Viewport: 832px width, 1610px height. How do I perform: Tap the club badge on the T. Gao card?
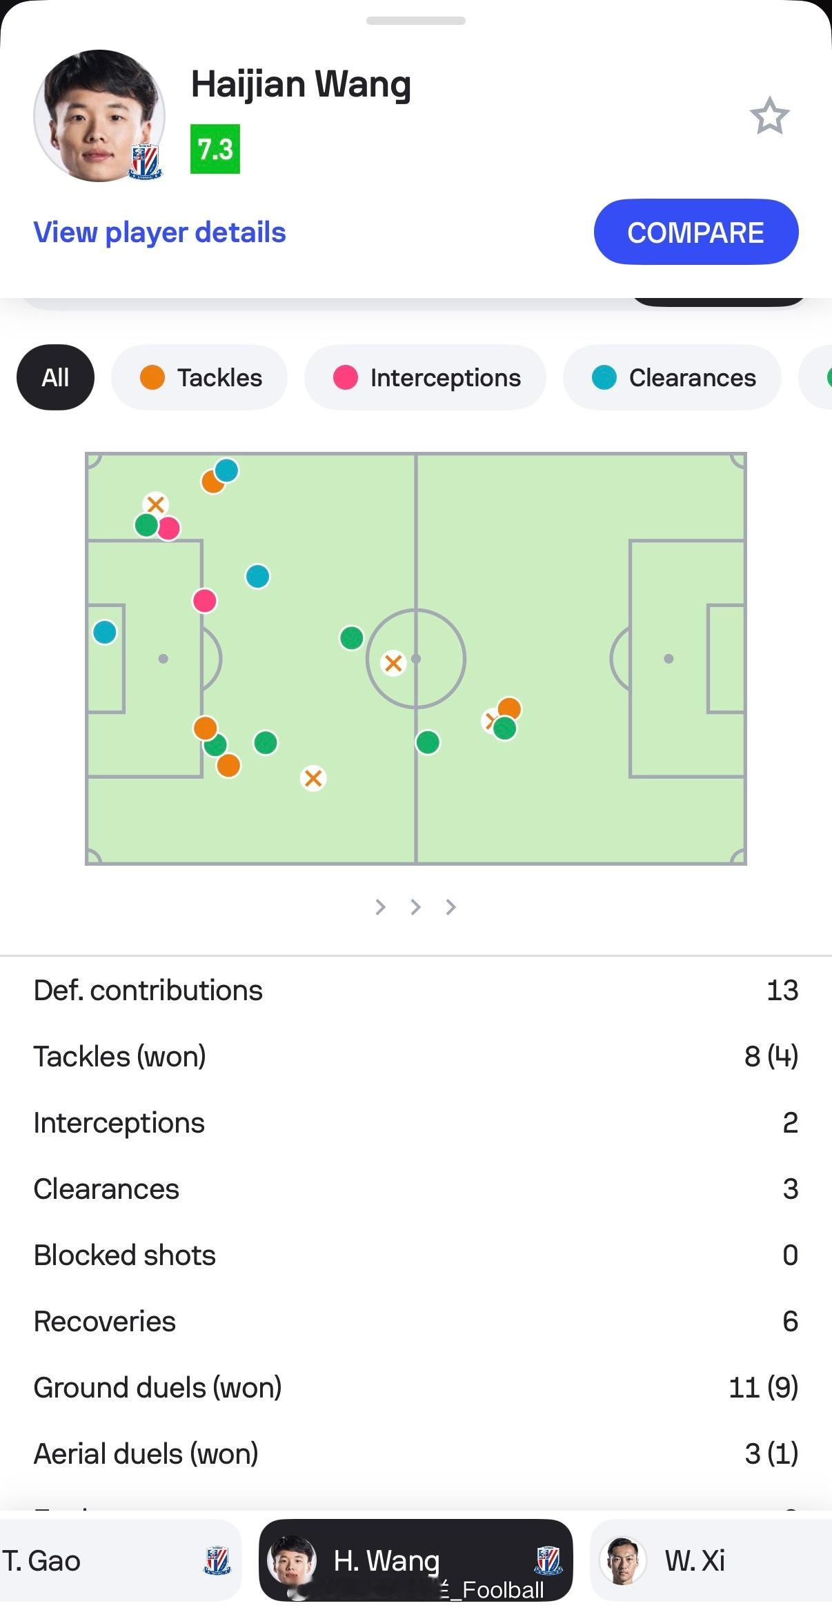point(217,1560)
